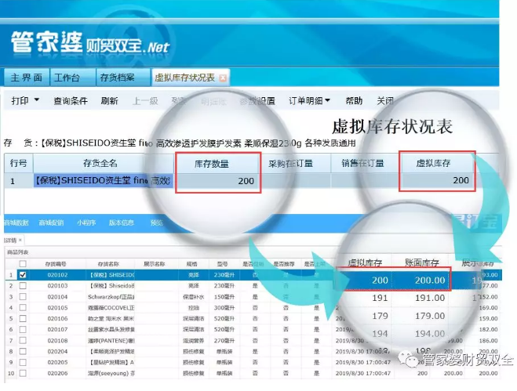Viewport: 517px width, 391px height.
Task: Open the 商城数据 menu
Action: (x=16, y=223)
